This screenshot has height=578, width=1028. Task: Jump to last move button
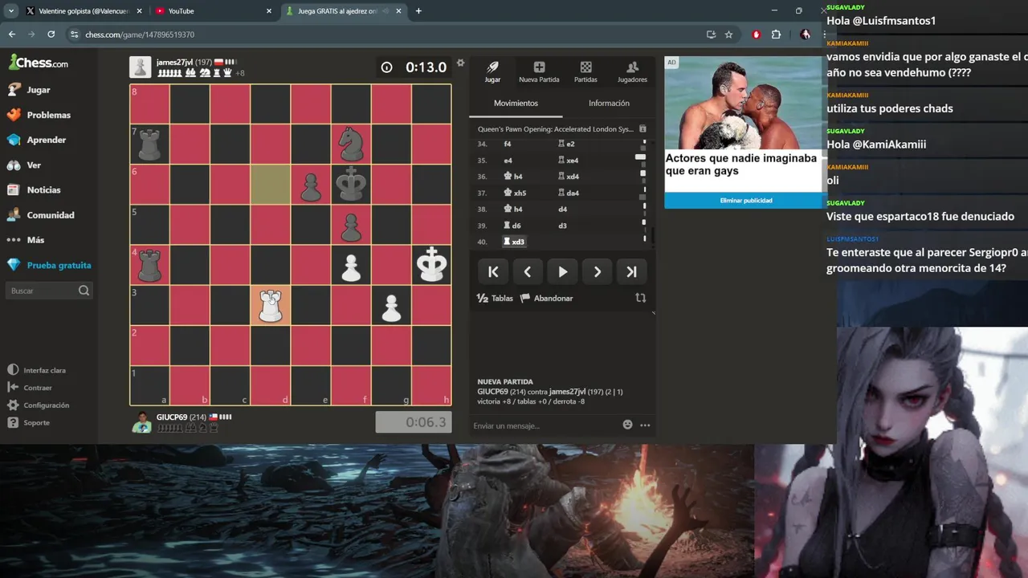pos(631,271)
